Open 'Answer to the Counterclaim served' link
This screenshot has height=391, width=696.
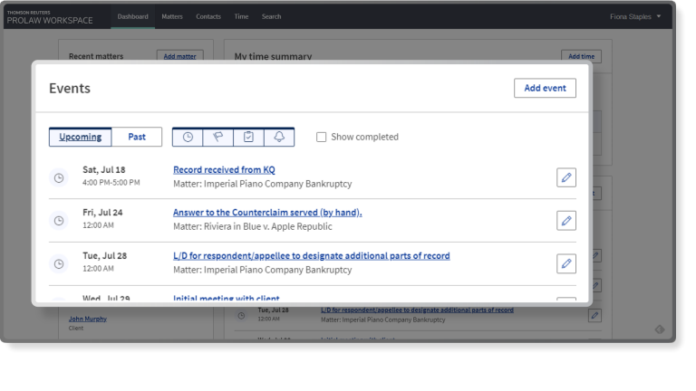tap(267, 213)
